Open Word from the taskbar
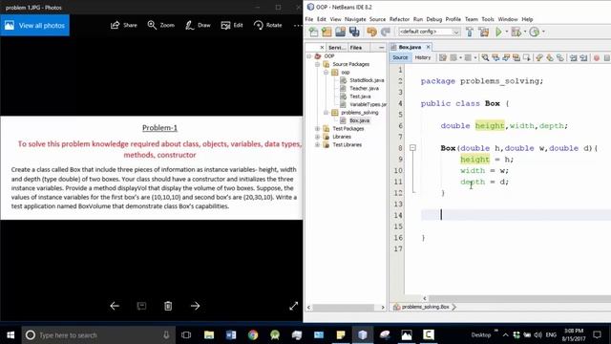The width and height of the screenshot is (611, 344). [231, 335]
